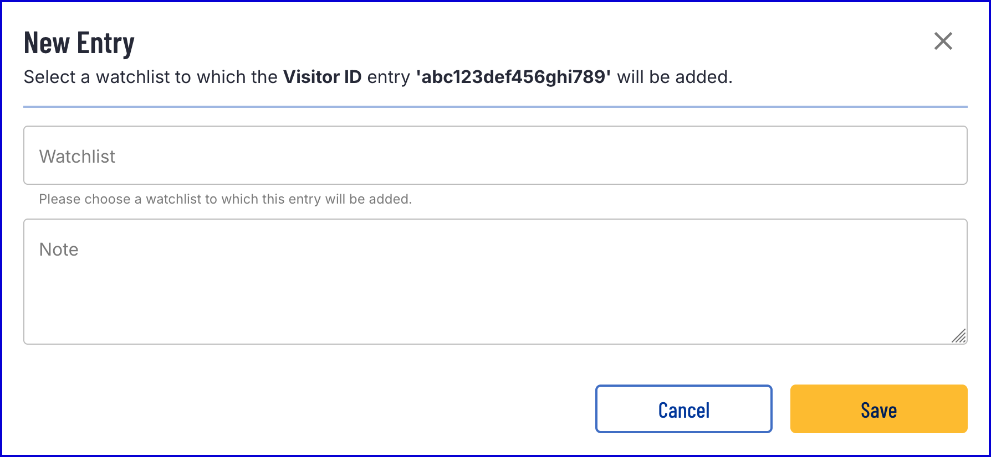Click the Watchlist placeholder label

point(77,157)
